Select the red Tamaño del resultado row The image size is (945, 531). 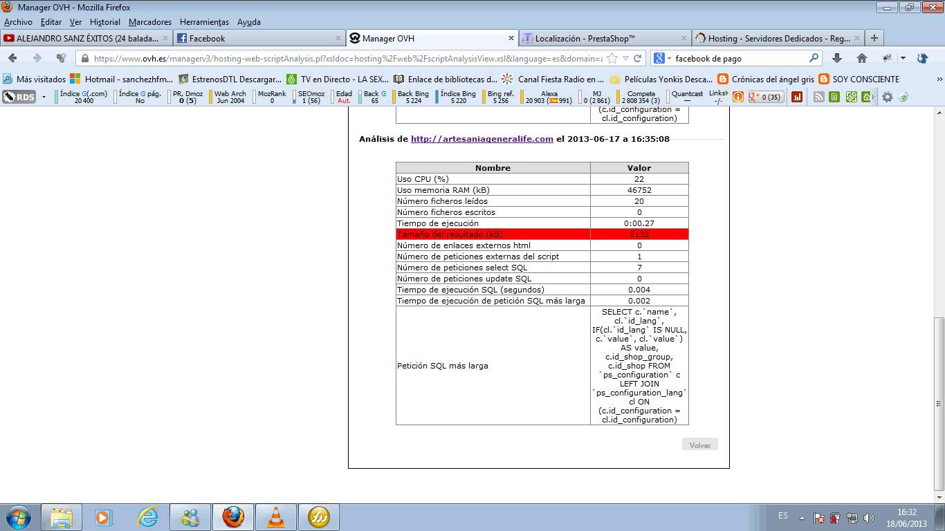[x=542, y=234]
